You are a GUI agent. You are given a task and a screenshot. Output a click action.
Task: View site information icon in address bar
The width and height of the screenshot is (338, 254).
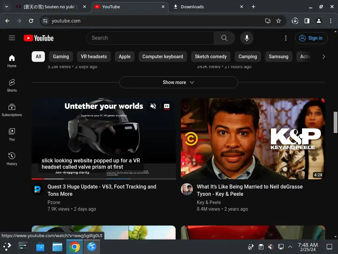point(45,21)
